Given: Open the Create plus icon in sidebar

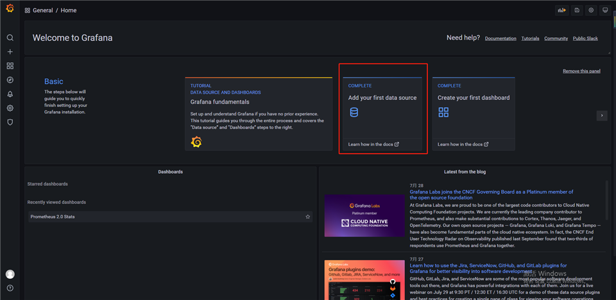Looking at the screenshot, I should point(10,52).
